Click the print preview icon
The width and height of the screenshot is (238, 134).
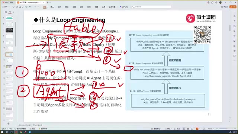(26, 7)
